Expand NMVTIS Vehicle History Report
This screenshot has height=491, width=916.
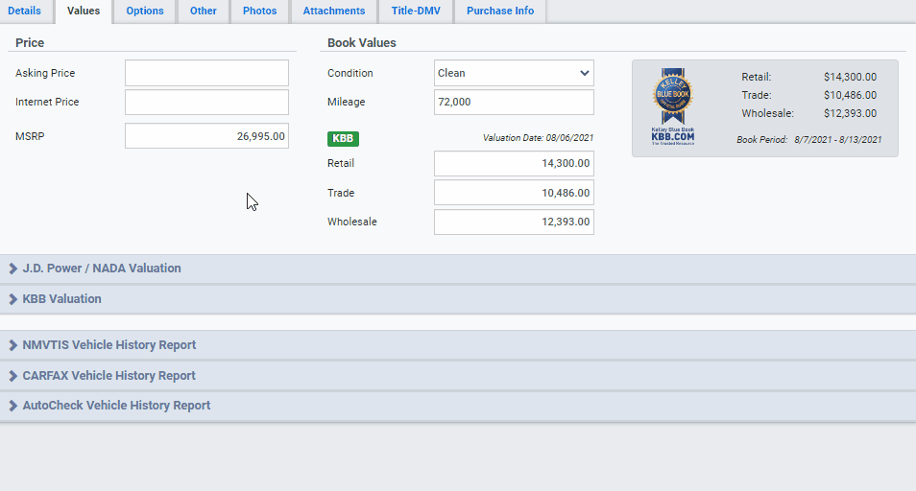point(108,345)
